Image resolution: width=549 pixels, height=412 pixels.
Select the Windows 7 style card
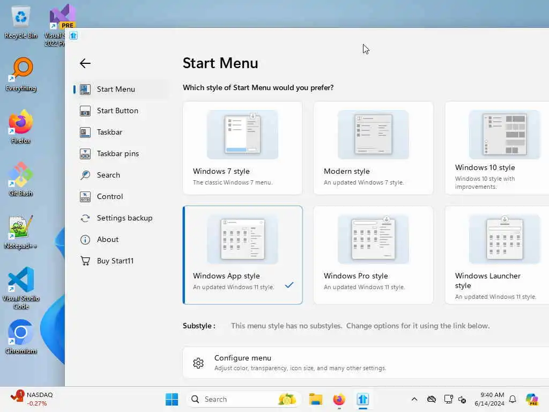click(x=242, y=148)
